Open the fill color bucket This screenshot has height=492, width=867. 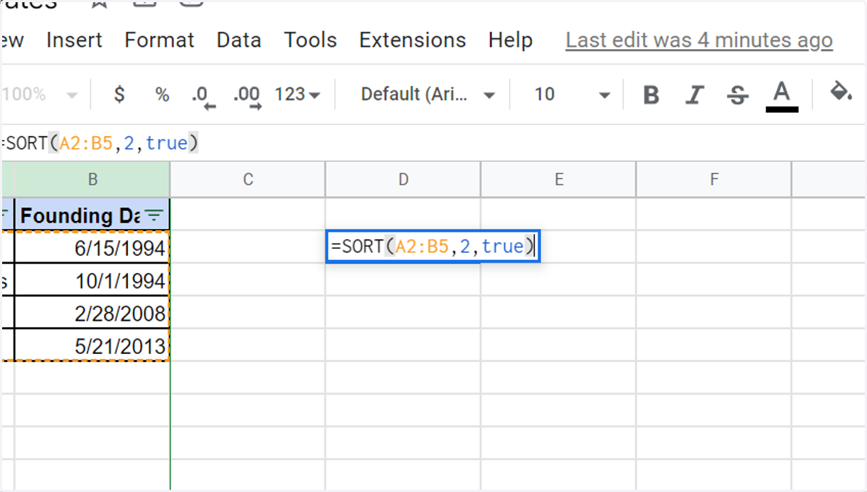coord(841,93)
